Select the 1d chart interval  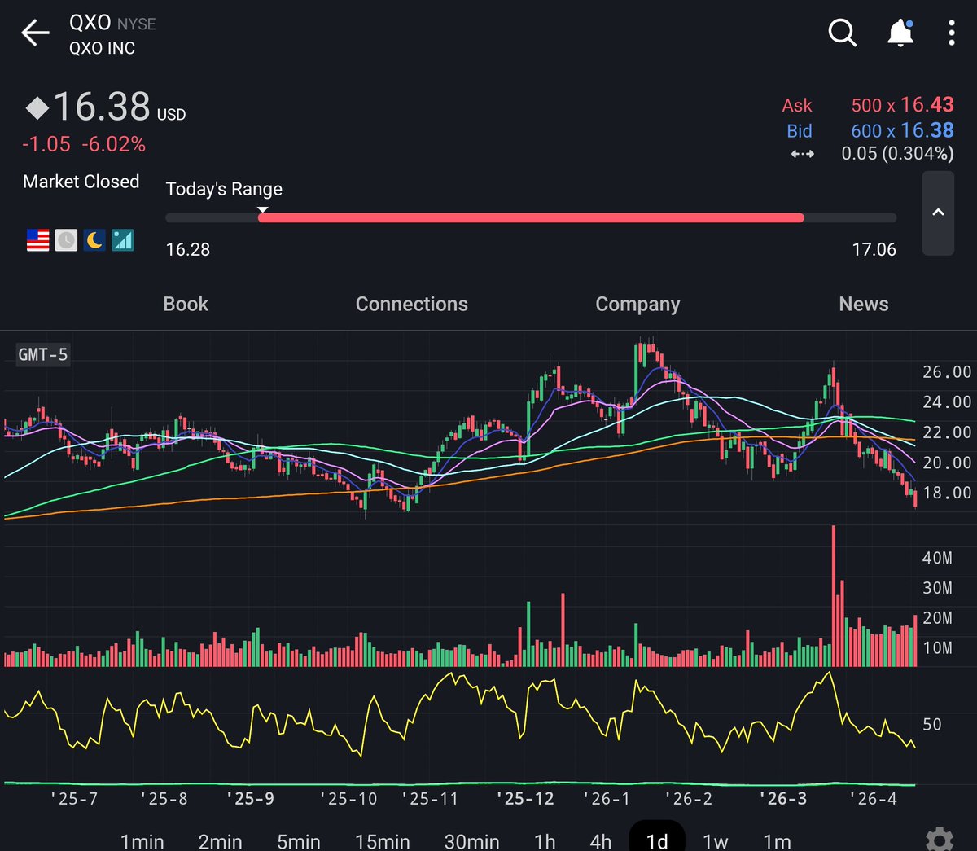[657, 838]
